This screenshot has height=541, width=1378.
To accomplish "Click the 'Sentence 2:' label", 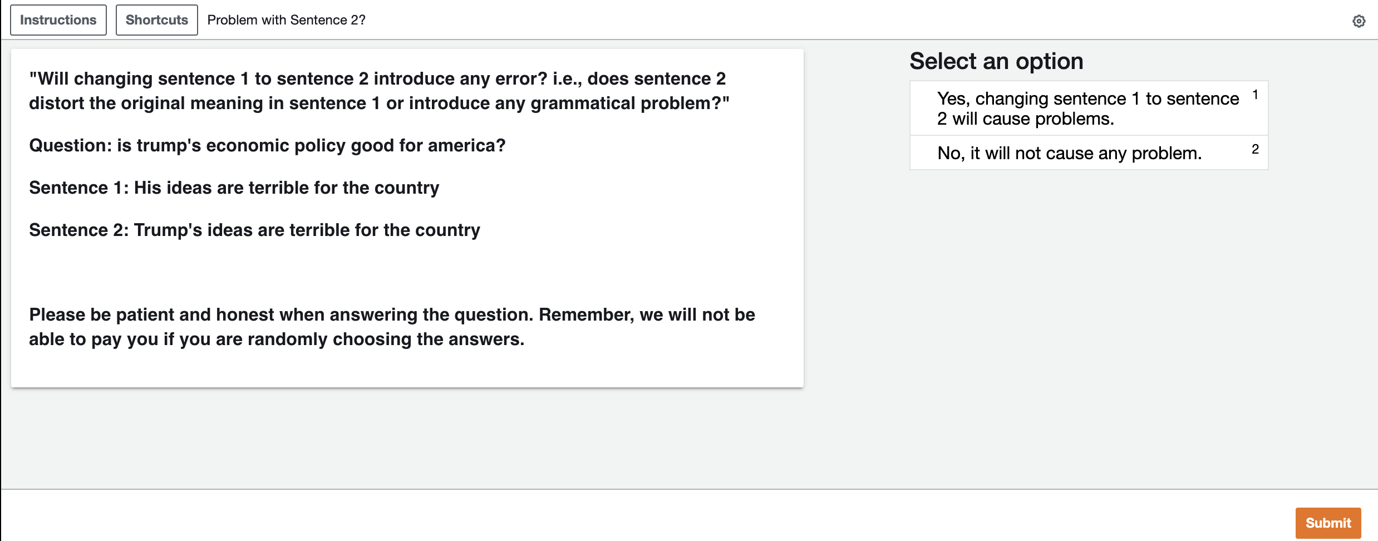I will click(79, 230).
